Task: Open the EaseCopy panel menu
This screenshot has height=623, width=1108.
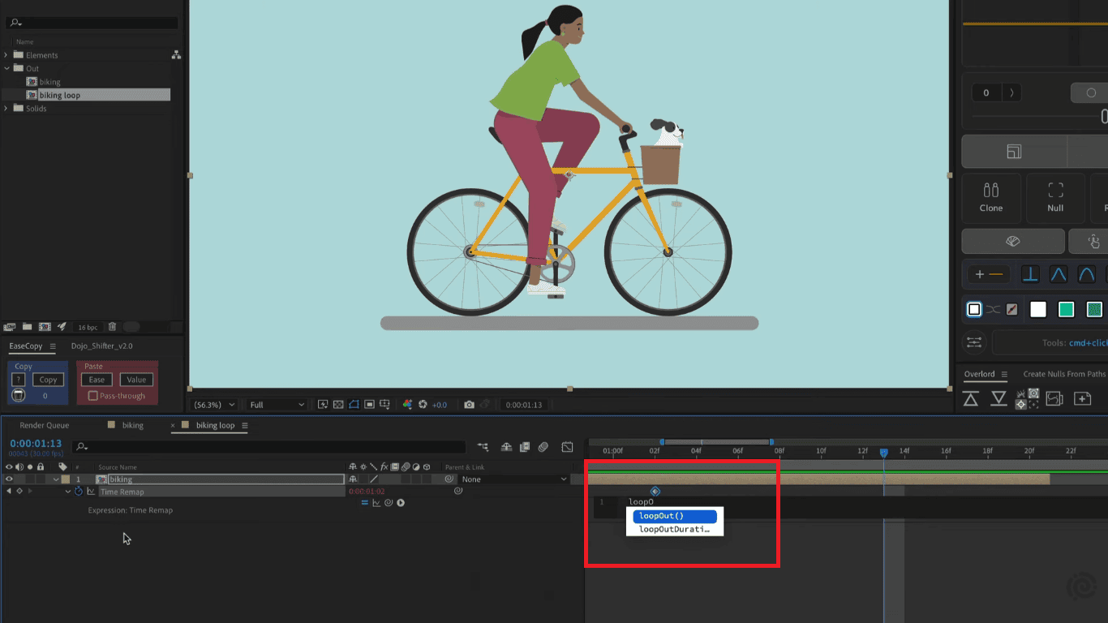Action: (53, 346)
